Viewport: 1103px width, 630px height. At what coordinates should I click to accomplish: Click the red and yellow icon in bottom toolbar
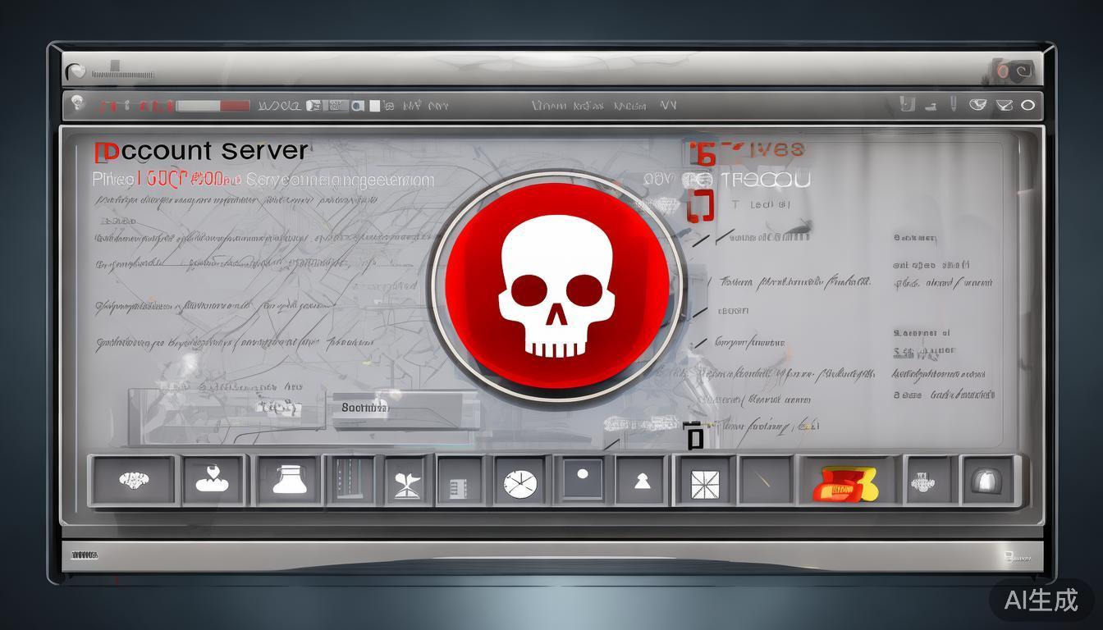pyautogui.click(x=844, y=482)
